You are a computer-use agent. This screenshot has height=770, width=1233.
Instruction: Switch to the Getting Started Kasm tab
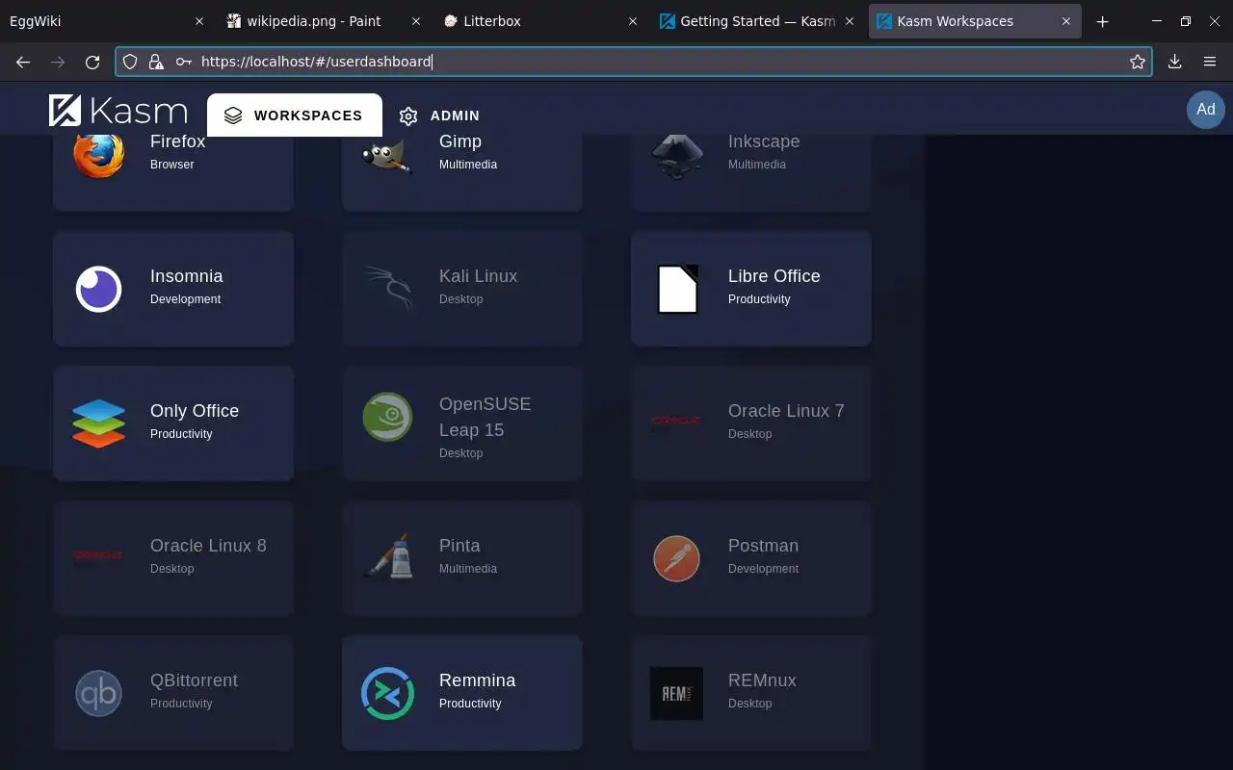point(759,21)
